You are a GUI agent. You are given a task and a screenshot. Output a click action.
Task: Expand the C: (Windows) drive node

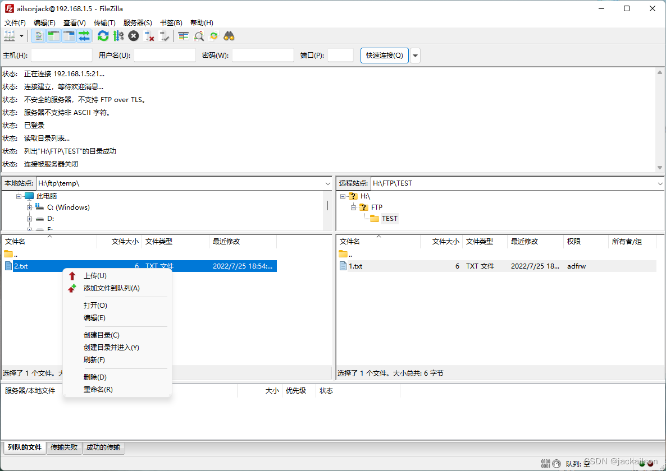tap(29, 207)
